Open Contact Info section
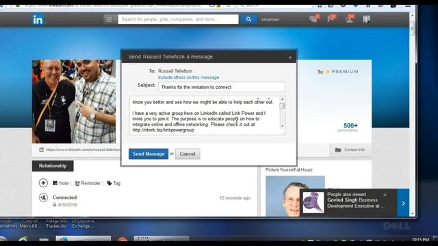 click(x=350, y=150)
